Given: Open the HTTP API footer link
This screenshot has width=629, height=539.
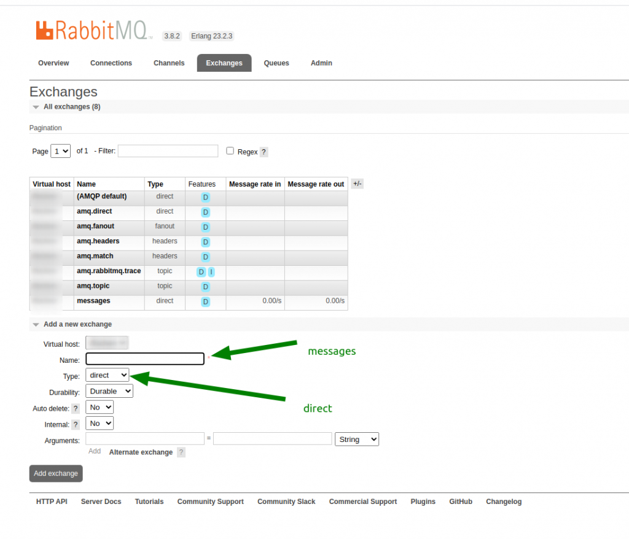Looking at the screenshot, I should (x=52, y=502).
